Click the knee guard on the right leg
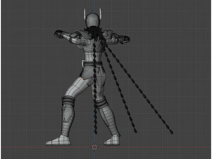The image size is (212, 159). point(102,103)
